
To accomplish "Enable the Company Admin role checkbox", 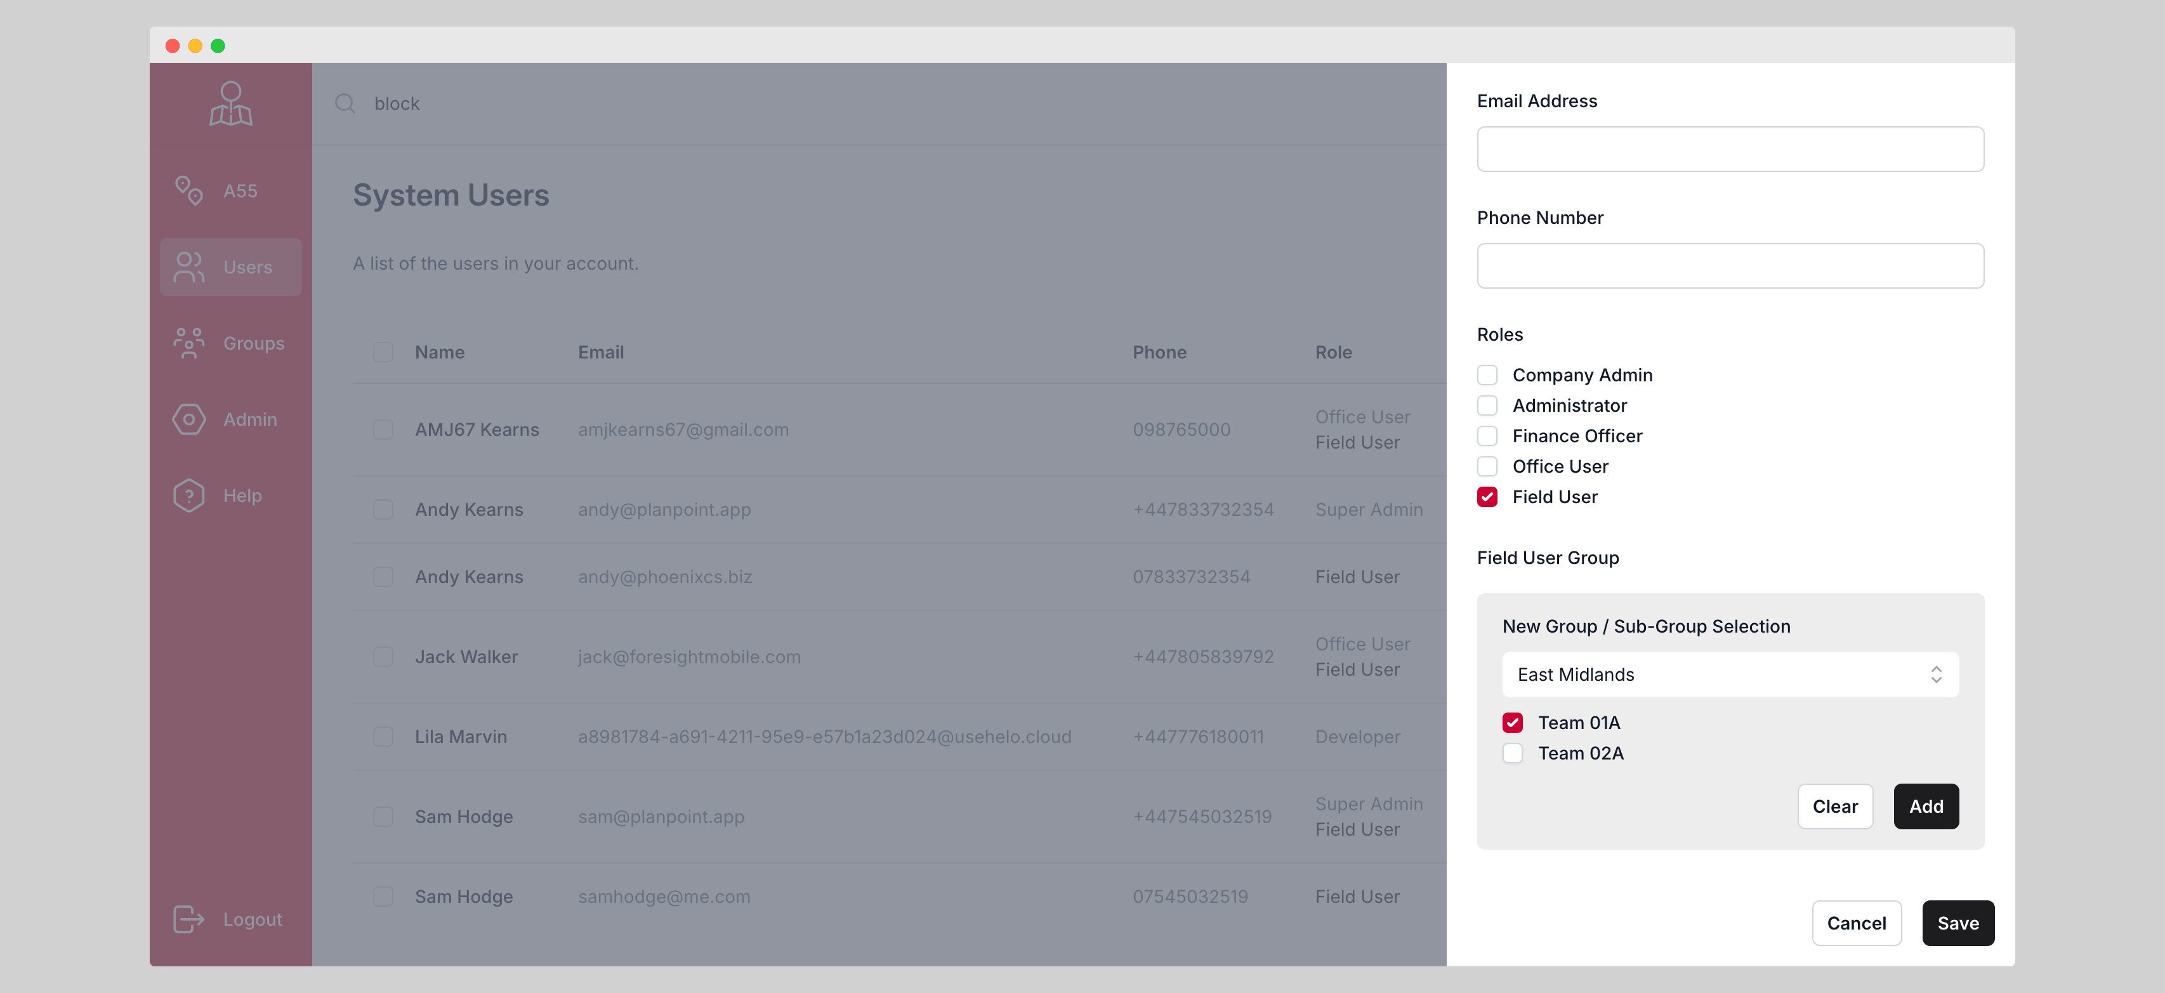I will pos(1487,375).
